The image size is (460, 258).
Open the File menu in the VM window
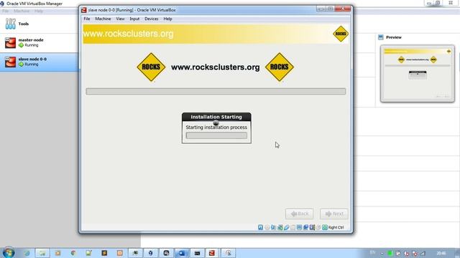coord(87,19)
